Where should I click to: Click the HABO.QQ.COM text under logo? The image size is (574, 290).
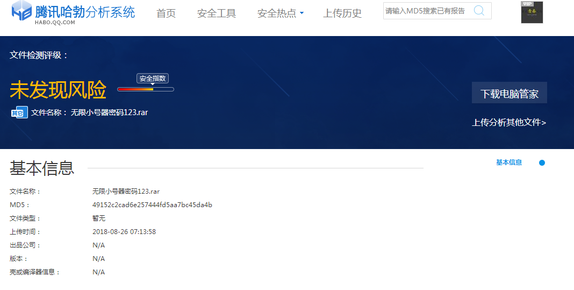tap(55, 23)
